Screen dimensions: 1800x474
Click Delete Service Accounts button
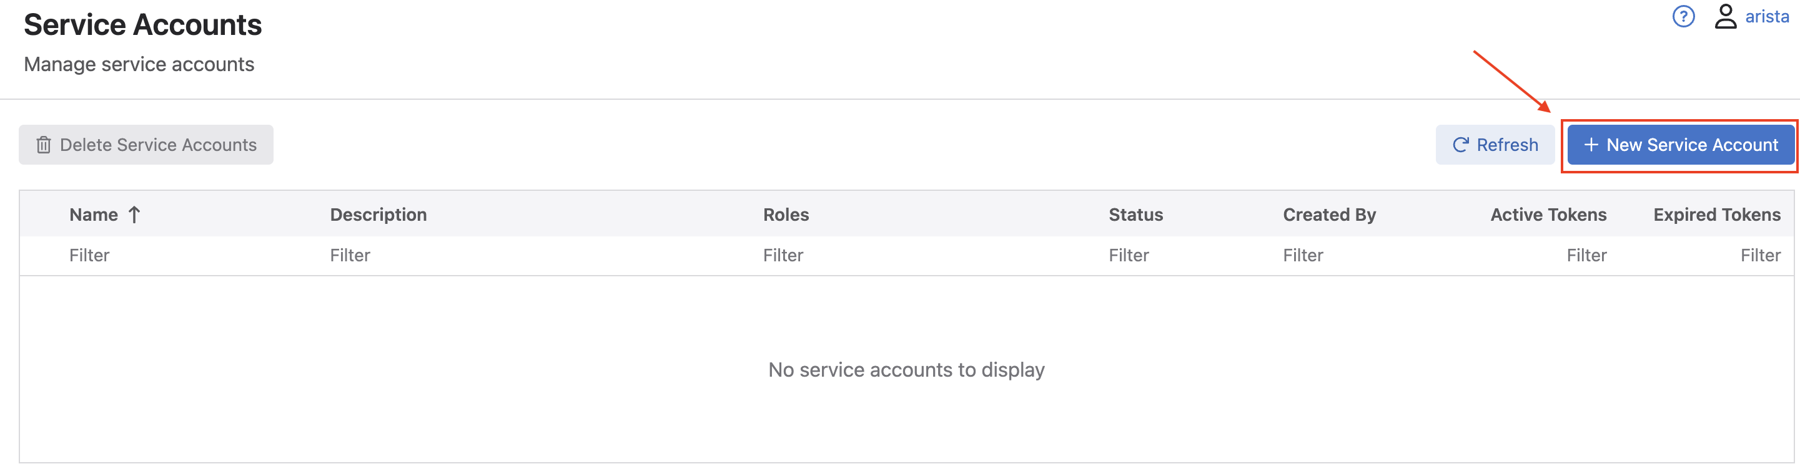146,145
